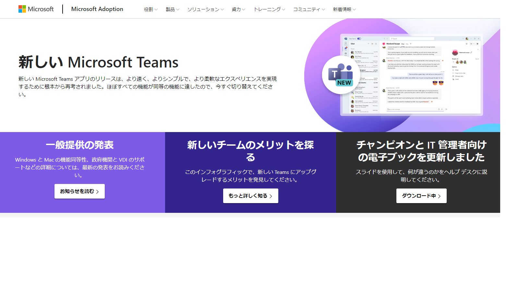Expand the ソリューション menu
Image resolution: width=519 pixels, height=292 pixels.
point(205,9)
